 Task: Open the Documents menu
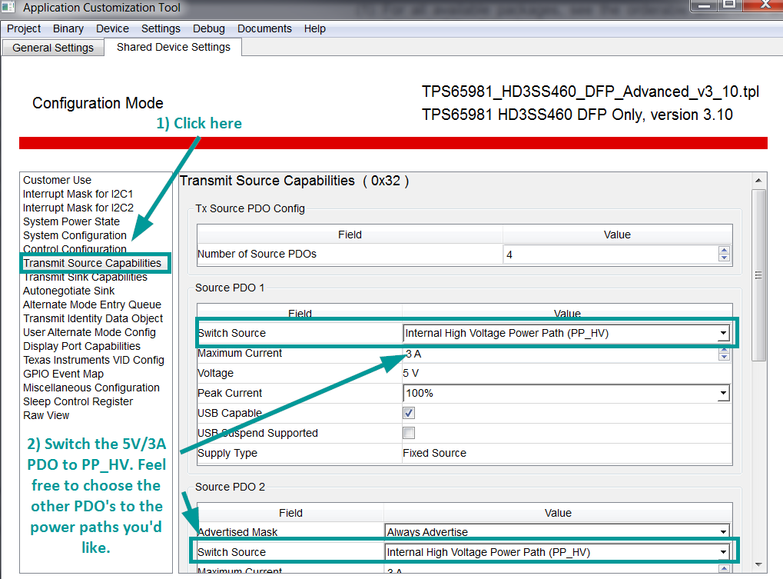264,28
